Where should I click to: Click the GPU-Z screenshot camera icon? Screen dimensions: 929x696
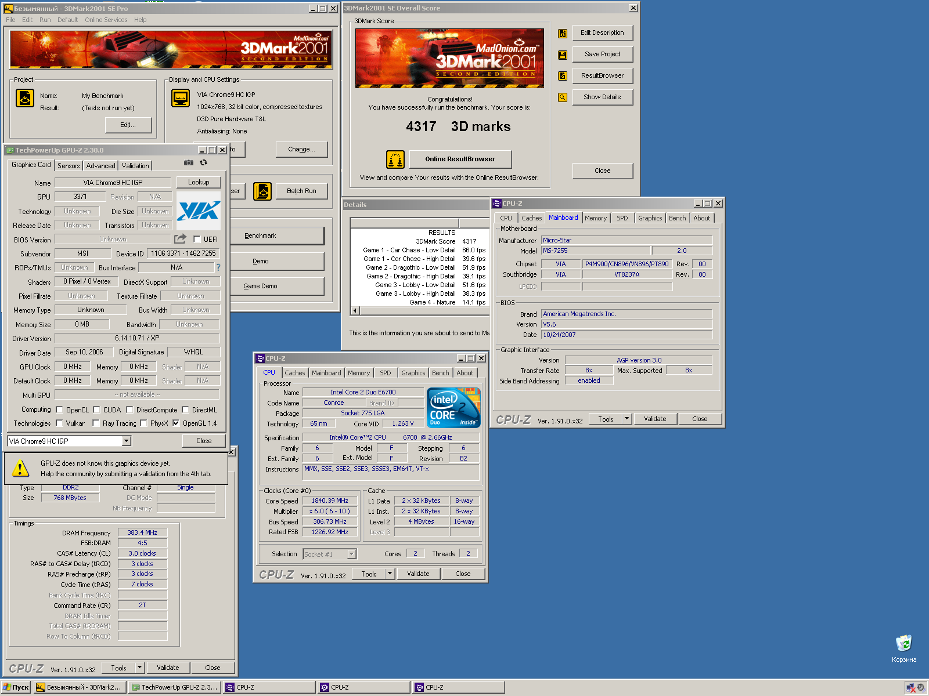pos(189,163)
